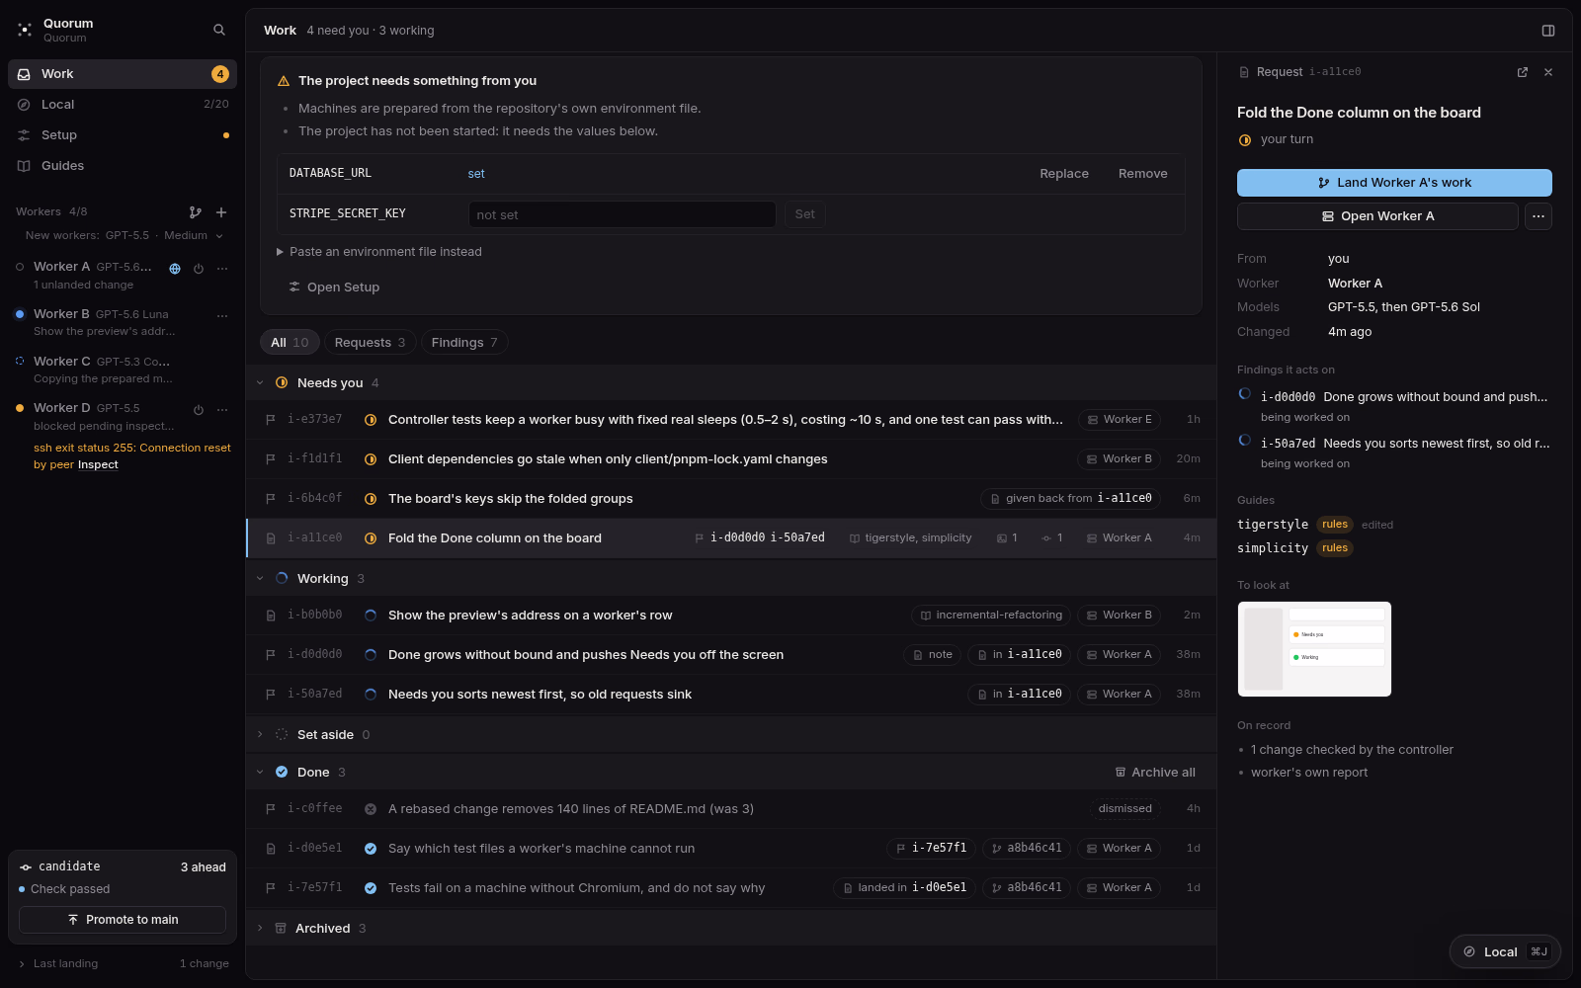Click the a8b46c41 commit chip on row i-d0e5e1
Viewport: 1581px width, 988px height.
tap(1027, 849)
